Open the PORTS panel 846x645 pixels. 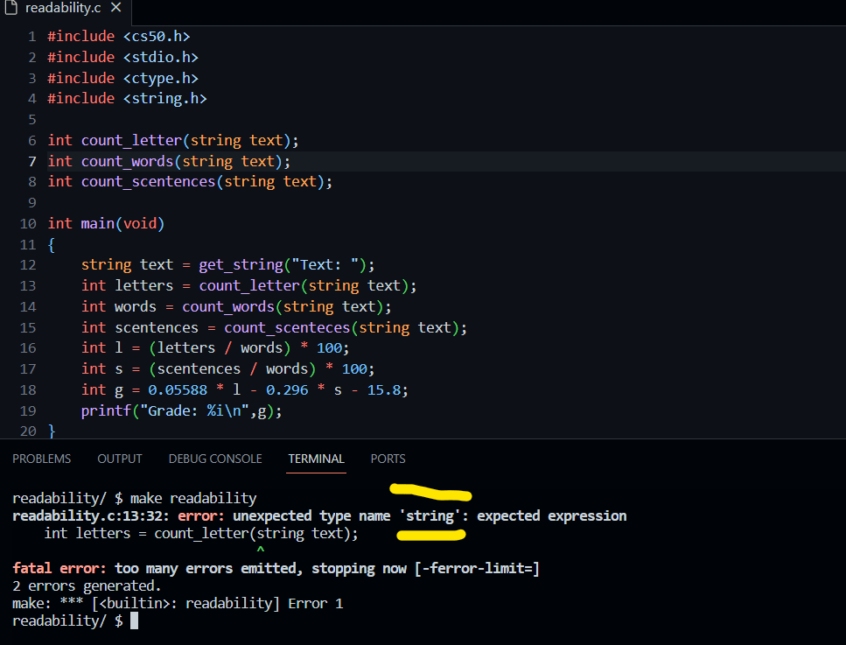coord(388,459)
